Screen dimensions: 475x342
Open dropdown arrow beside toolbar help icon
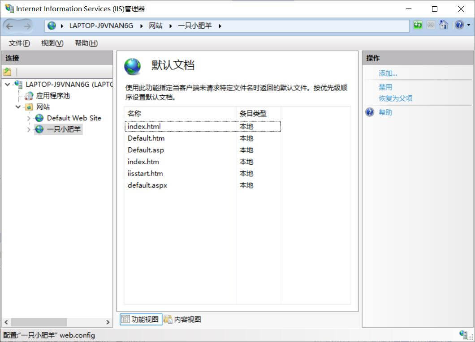(x=469, y=25)
